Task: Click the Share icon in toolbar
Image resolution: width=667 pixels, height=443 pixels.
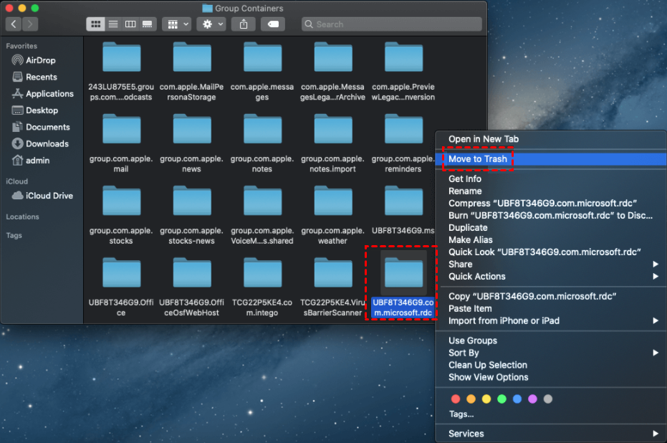Action: tap(244, 24)
